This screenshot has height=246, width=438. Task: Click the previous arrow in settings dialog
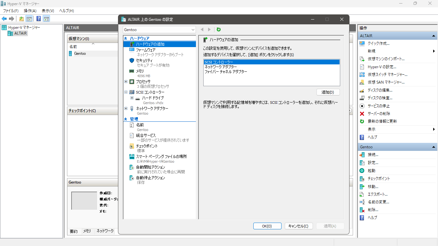tap(202, 29)
